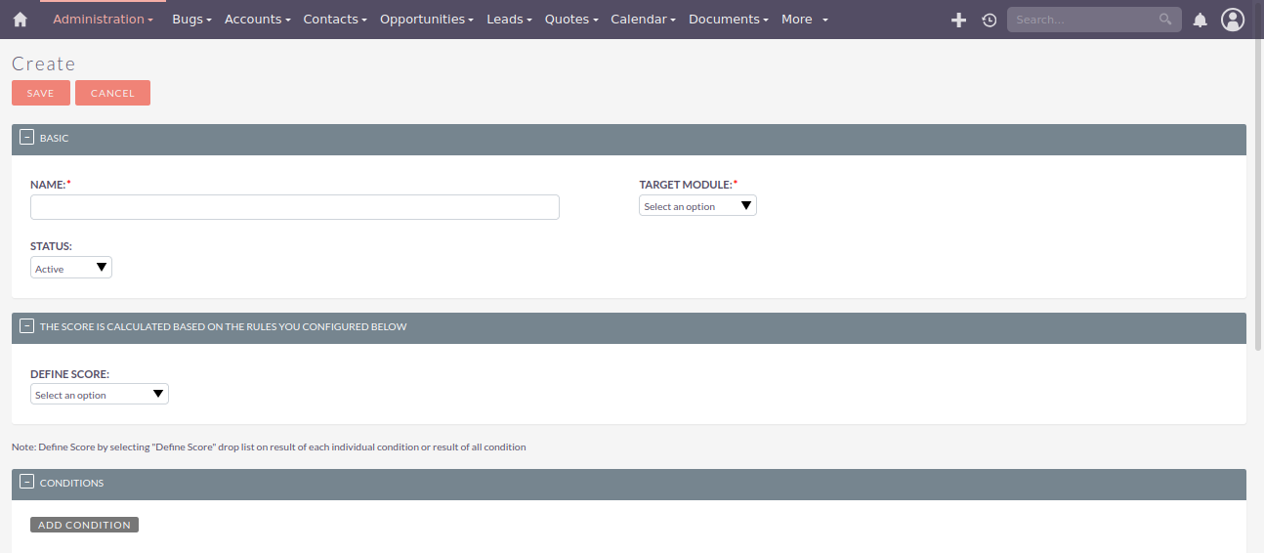
Task: Go to the home icon
Action: click(x=20, y=20)
